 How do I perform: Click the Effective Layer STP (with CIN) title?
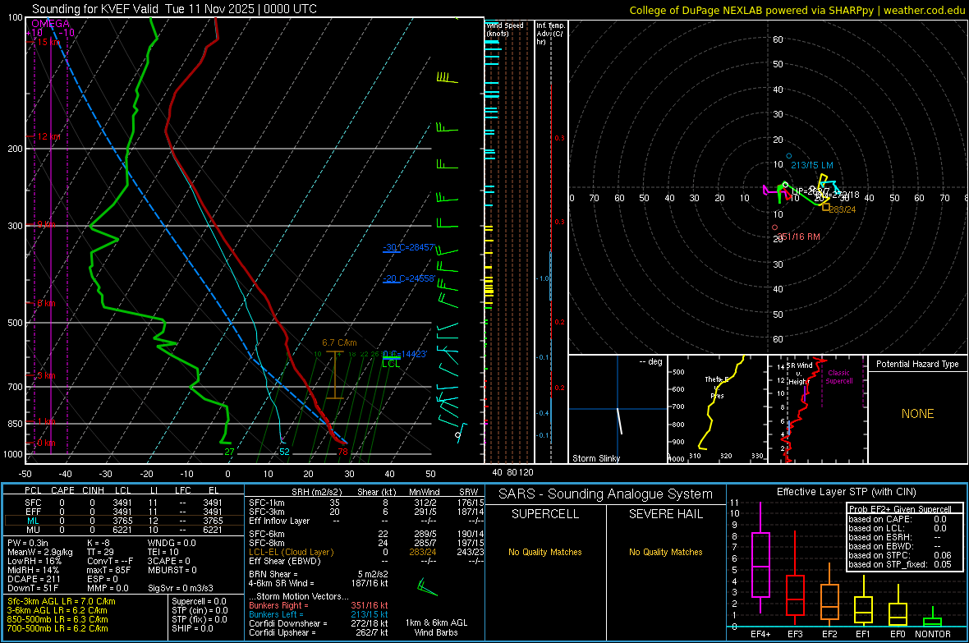846,492
